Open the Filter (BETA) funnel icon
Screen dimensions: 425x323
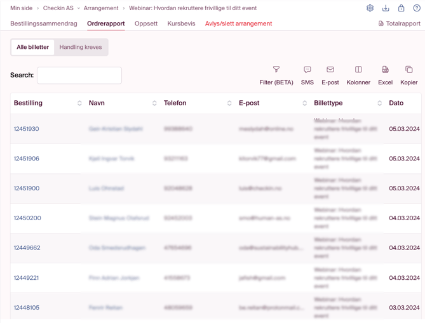click(276, 70)
